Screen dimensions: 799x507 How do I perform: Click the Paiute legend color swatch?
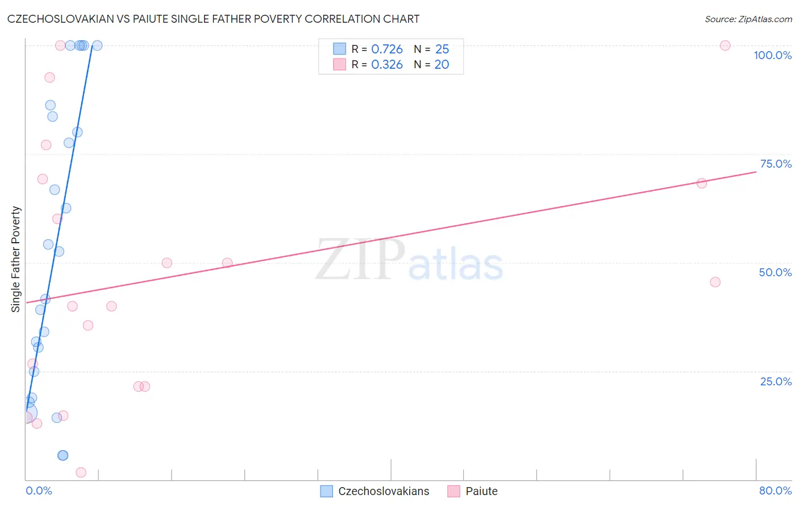pyautogui.click(x=453, y=491)
